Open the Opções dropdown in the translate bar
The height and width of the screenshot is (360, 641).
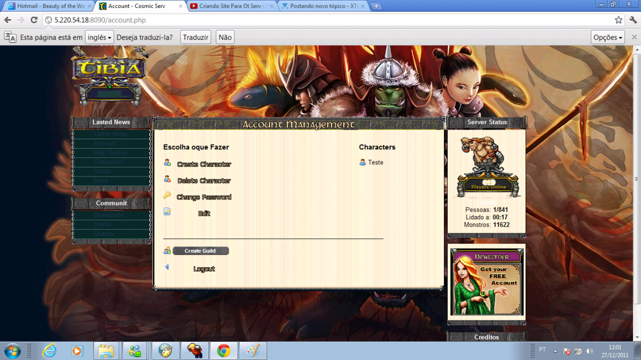(608, 37)
